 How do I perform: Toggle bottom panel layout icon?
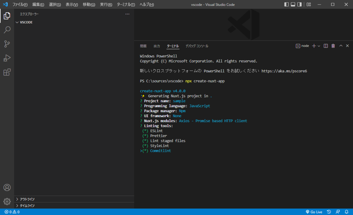293,4
